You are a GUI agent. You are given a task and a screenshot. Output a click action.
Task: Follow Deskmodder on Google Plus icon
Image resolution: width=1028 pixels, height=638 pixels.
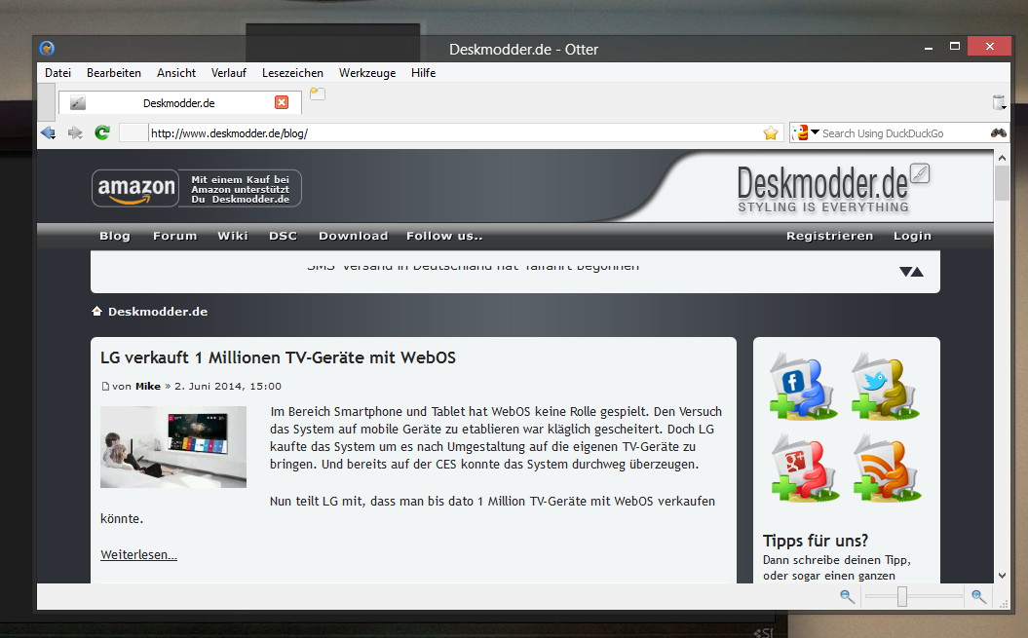point(804,469)
